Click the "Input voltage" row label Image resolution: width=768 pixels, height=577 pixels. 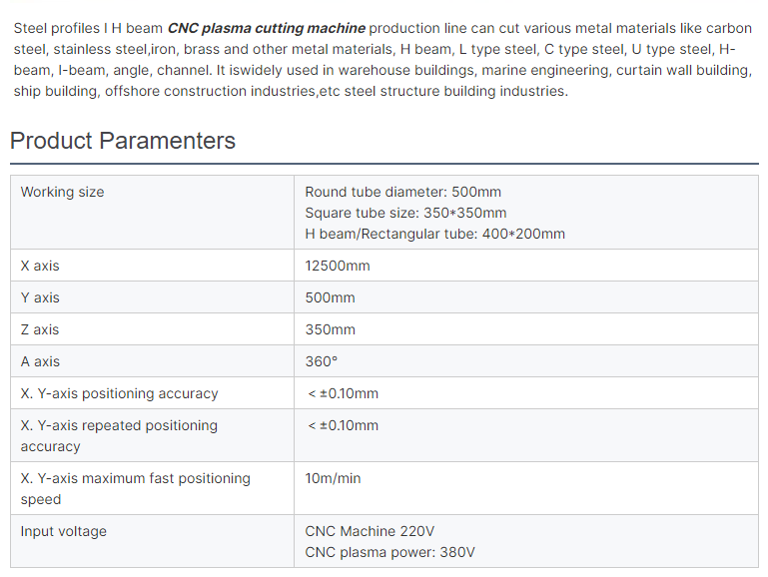coord(63,531)
